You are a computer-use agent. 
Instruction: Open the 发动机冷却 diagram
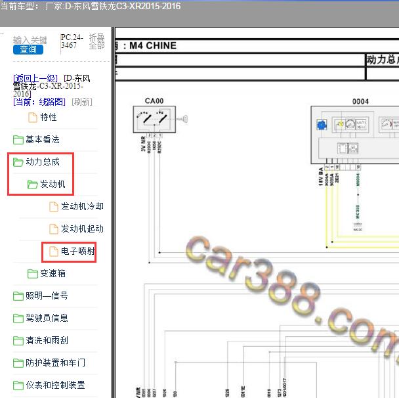click(82, 206)
